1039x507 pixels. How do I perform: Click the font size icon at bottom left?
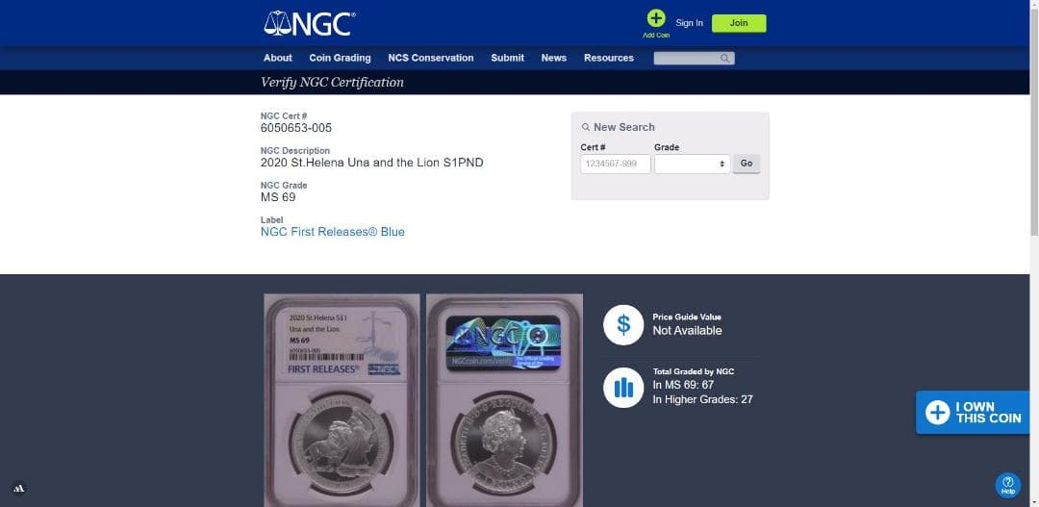pos(19,489)
